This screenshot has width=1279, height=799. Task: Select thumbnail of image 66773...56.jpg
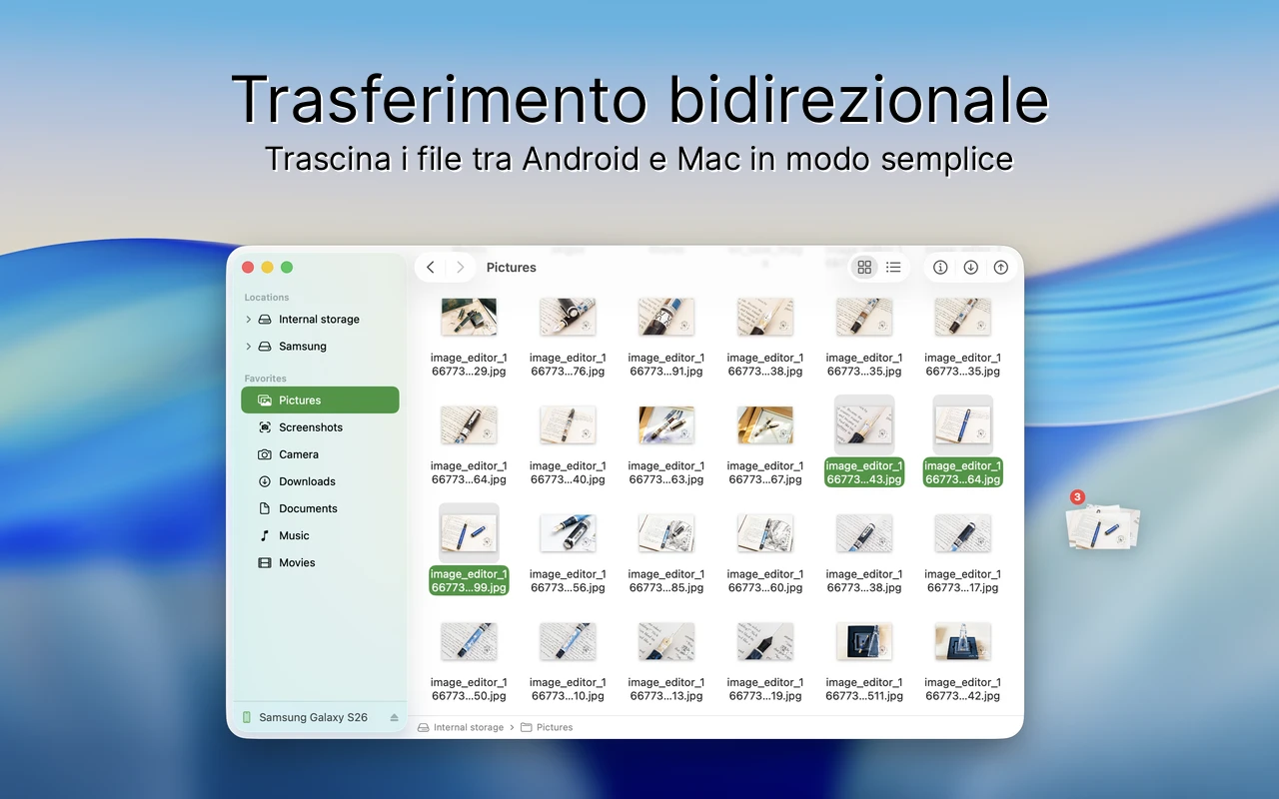click(x=568, y=533)
